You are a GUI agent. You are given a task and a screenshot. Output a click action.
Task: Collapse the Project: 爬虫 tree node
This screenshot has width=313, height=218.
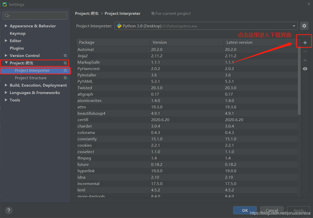(6, 63)
